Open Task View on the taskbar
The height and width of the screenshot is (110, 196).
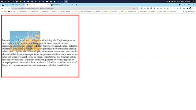click(13, 2)
